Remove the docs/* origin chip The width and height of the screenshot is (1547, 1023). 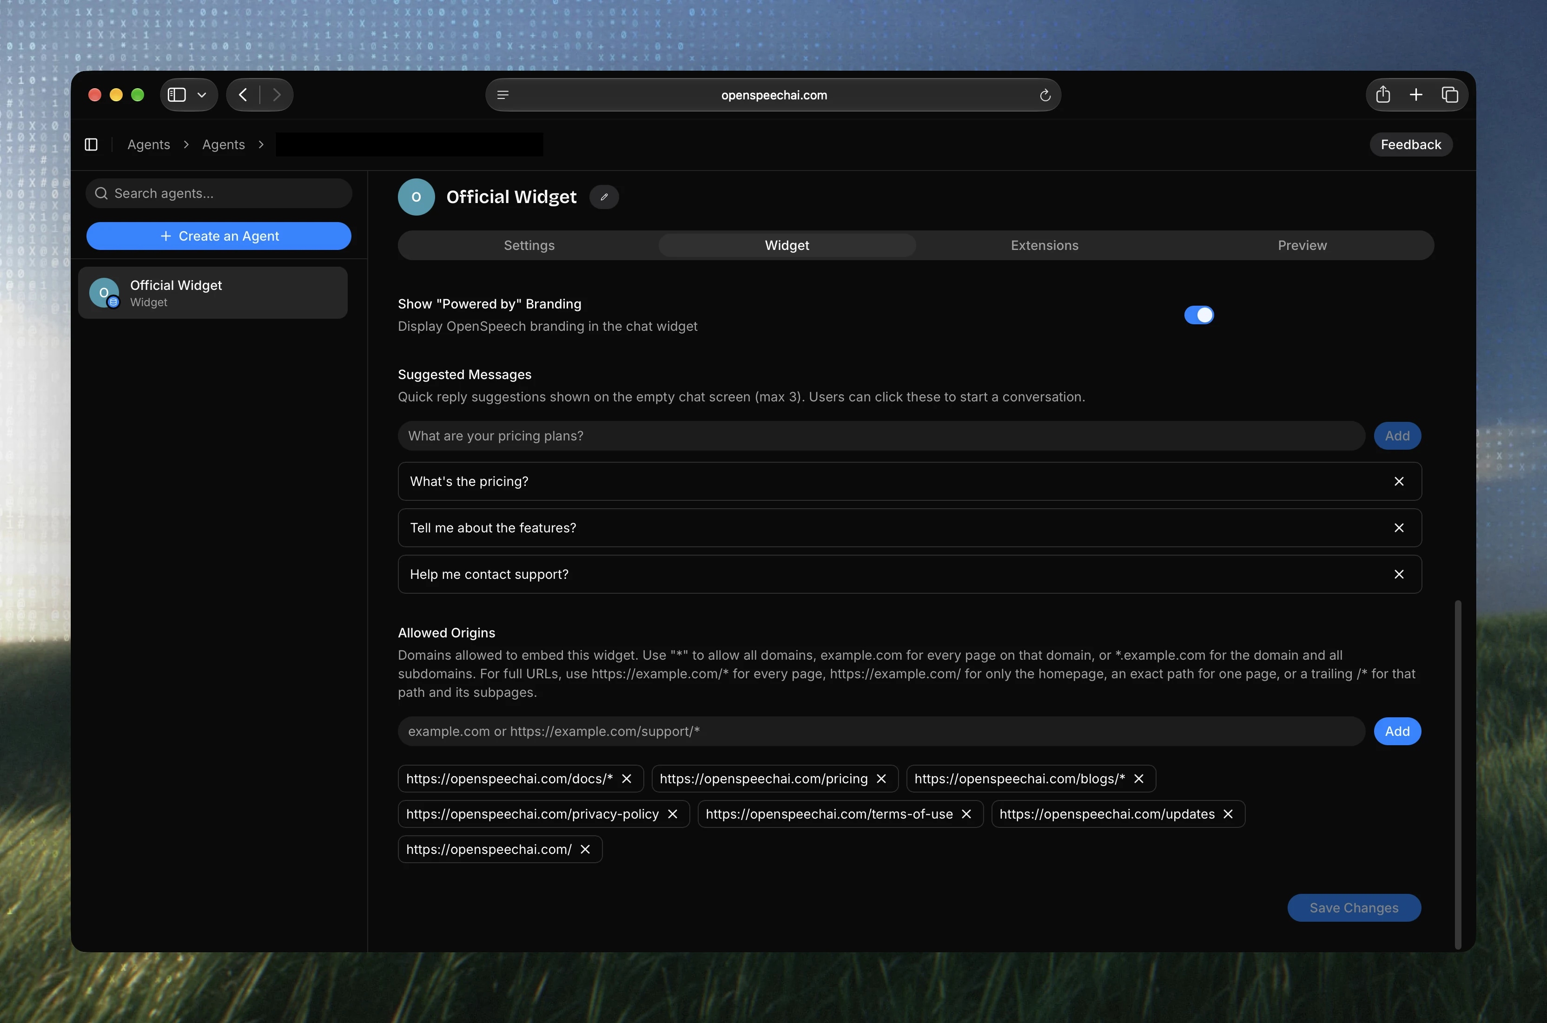(627, 779)
